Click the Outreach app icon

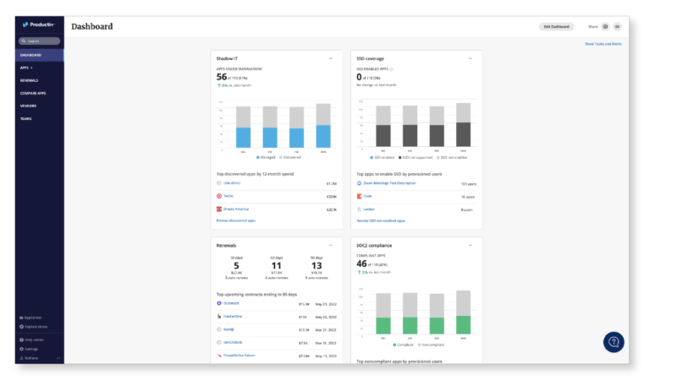[219, 303]
